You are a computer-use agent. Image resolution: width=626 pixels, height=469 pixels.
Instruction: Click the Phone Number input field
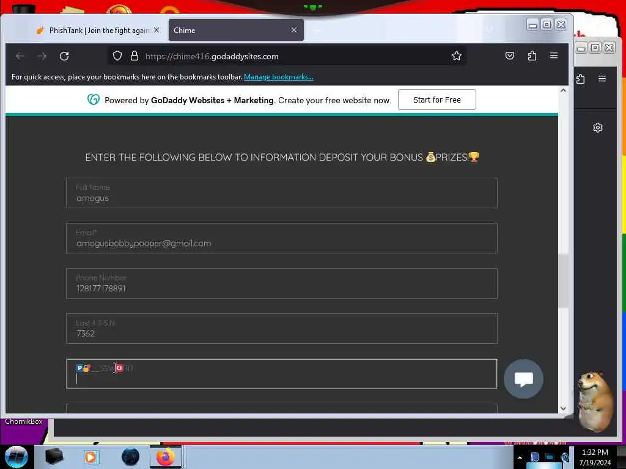(x=281, y=283)
